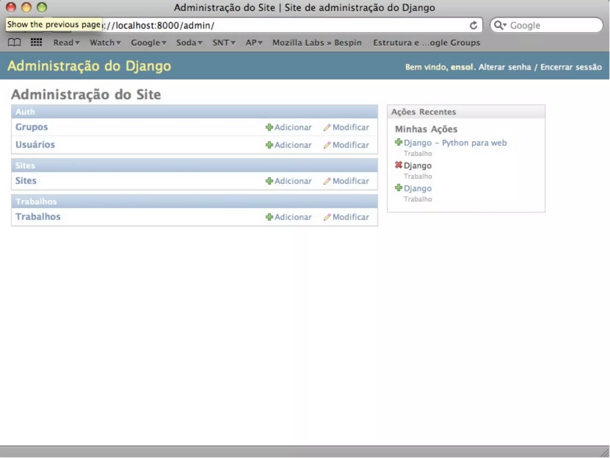Viewport: 610px width, 458px height.
Task: Open the Estrutura e ...ogle Groups bookmark
Action: (427, 43)
